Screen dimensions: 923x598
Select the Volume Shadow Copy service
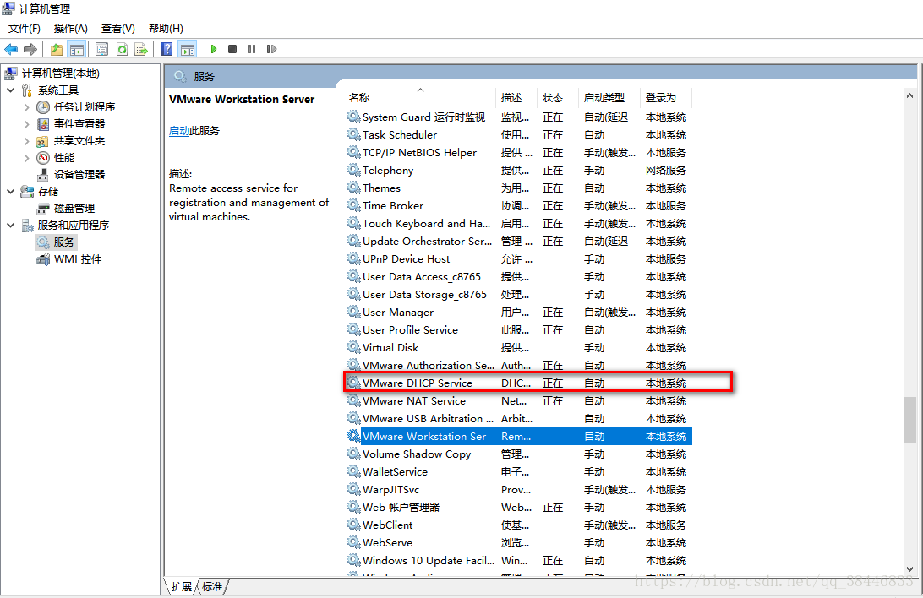[x=519, y=454]
